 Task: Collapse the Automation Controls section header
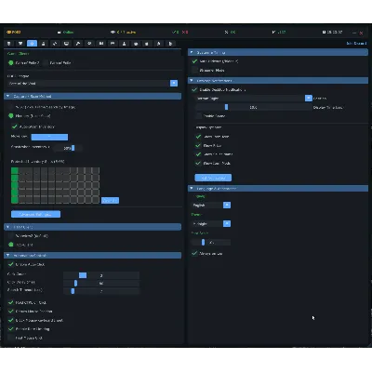click(93, 255)
